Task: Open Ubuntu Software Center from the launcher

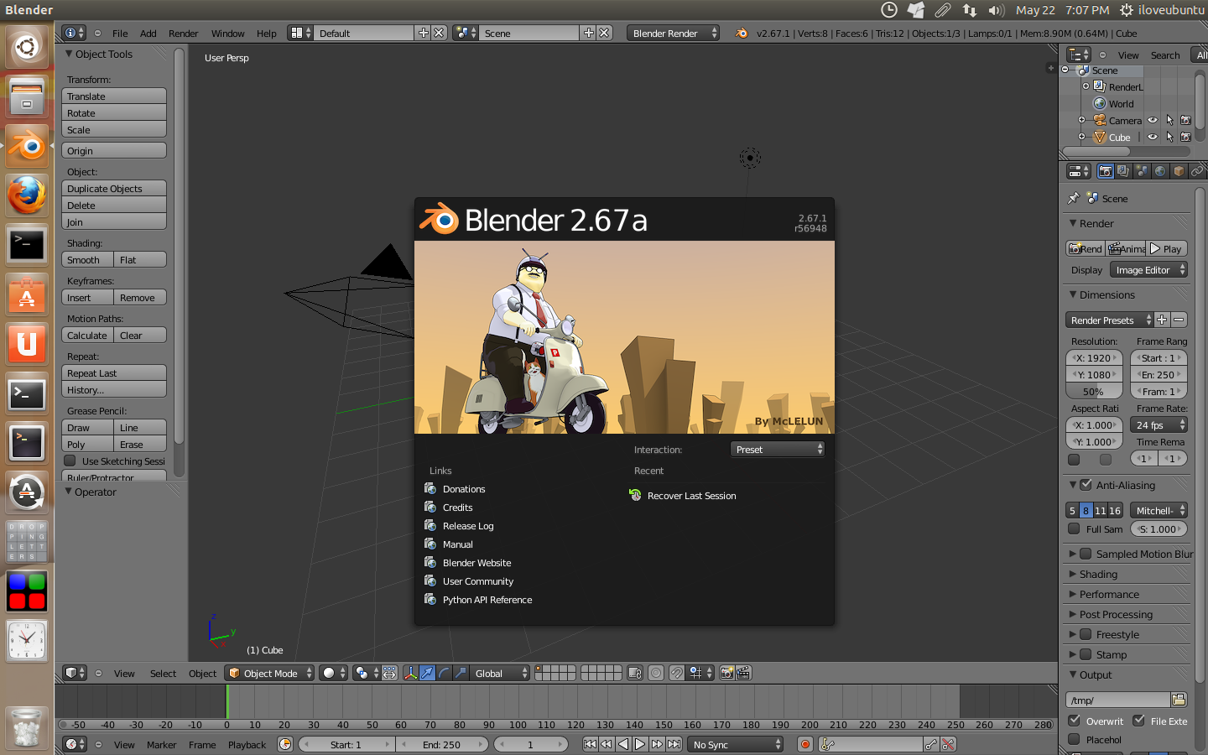Action: [x=27, y=295]
